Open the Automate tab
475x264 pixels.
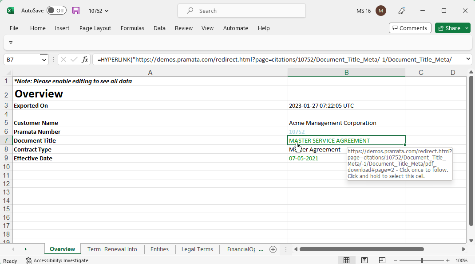click(236, 28)
